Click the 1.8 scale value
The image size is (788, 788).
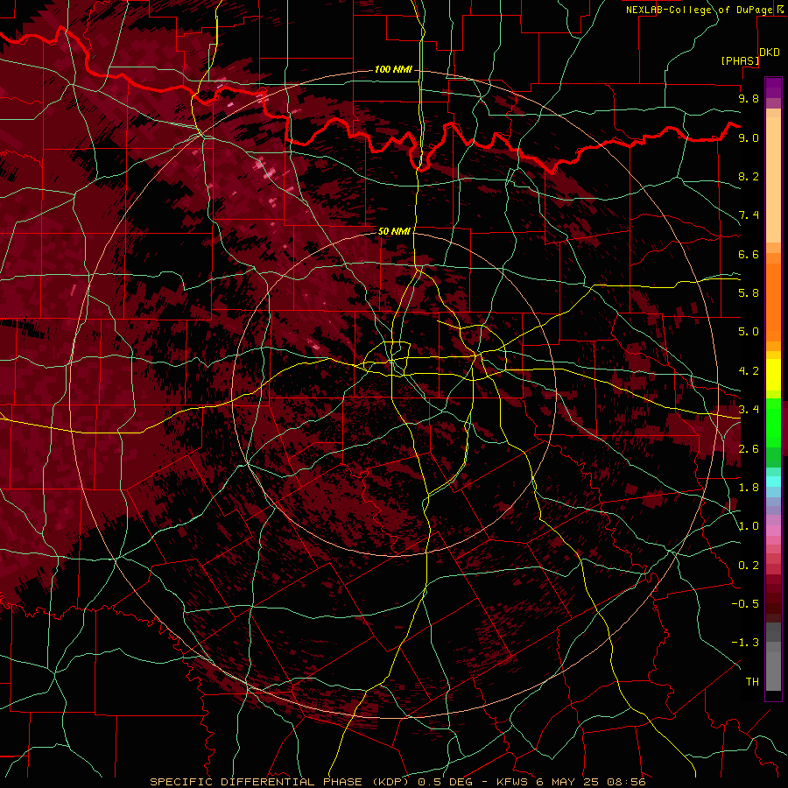coord(749,488)
